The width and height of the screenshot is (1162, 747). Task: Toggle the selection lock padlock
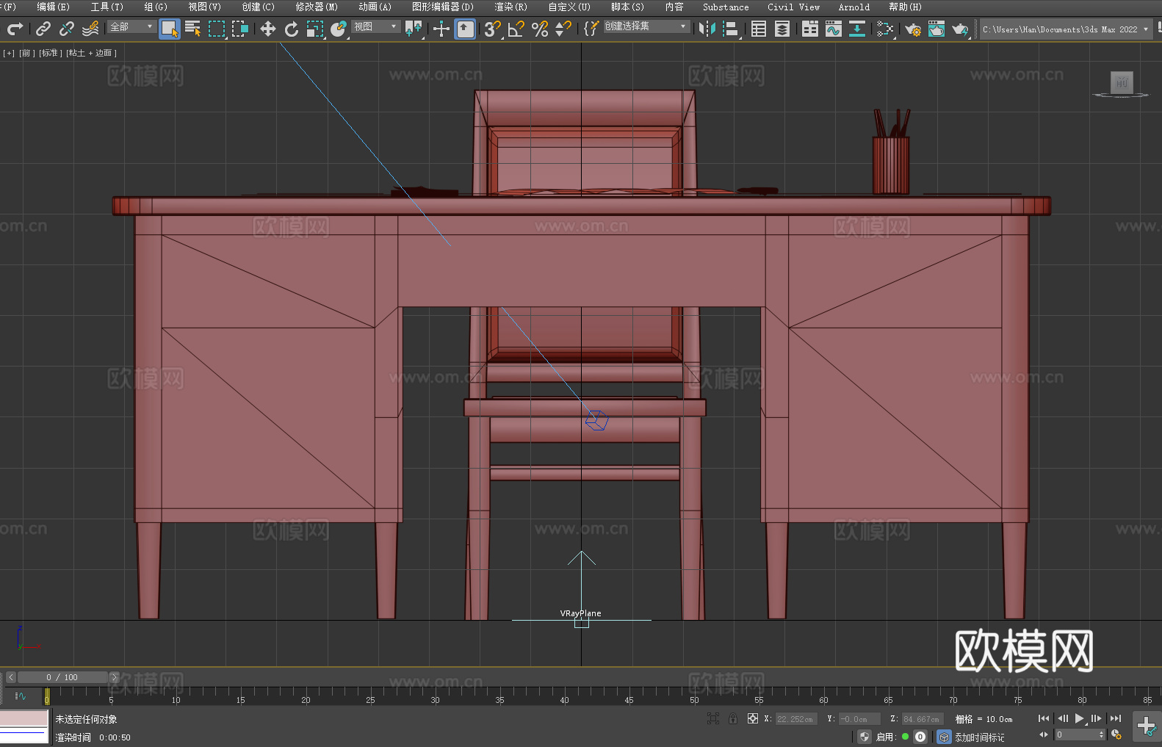point(733,718)
